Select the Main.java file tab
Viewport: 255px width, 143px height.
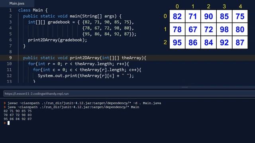(17, 4)
